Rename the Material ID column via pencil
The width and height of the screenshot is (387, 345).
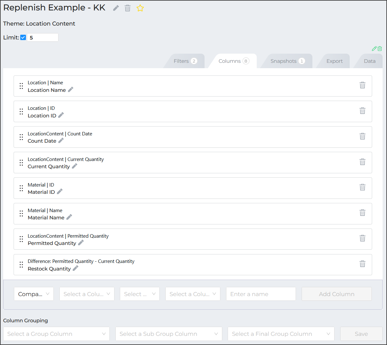coord(59,192)
